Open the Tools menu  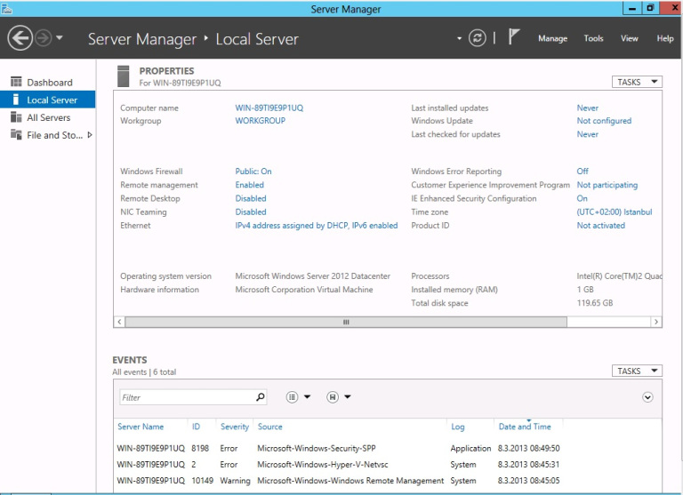(593, 38)
